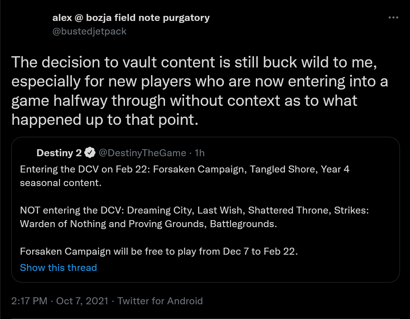Open the quoted tweet card about DCV
This screenshot has width=410, height=319.
(205, 210)
